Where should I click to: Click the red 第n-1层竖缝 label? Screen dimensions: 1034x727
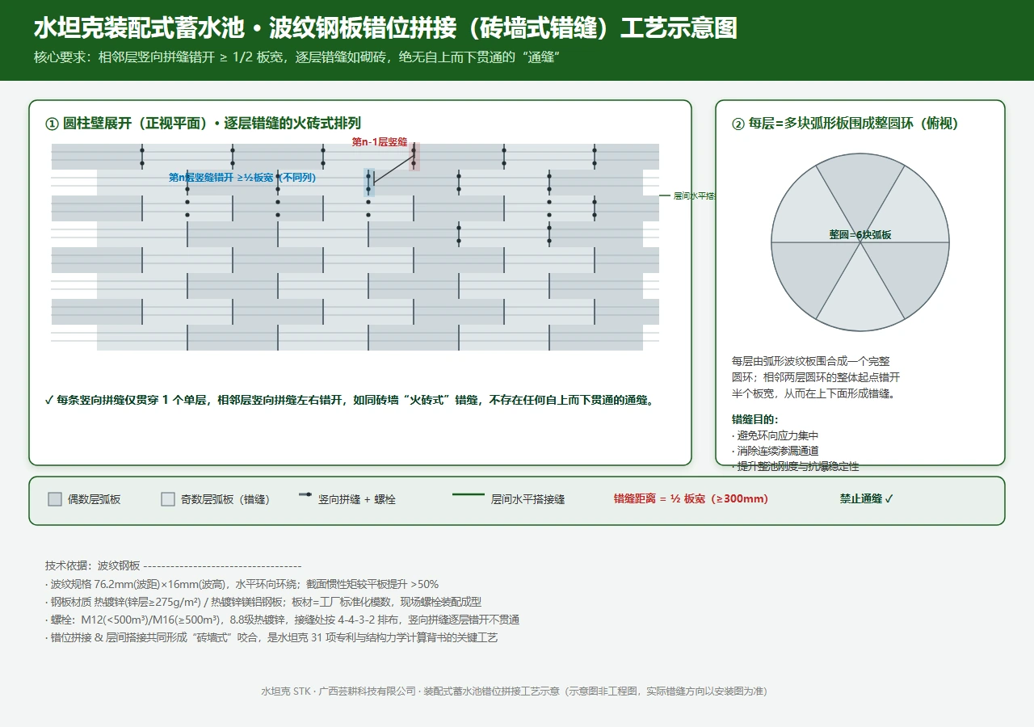(x=380, y=141)
